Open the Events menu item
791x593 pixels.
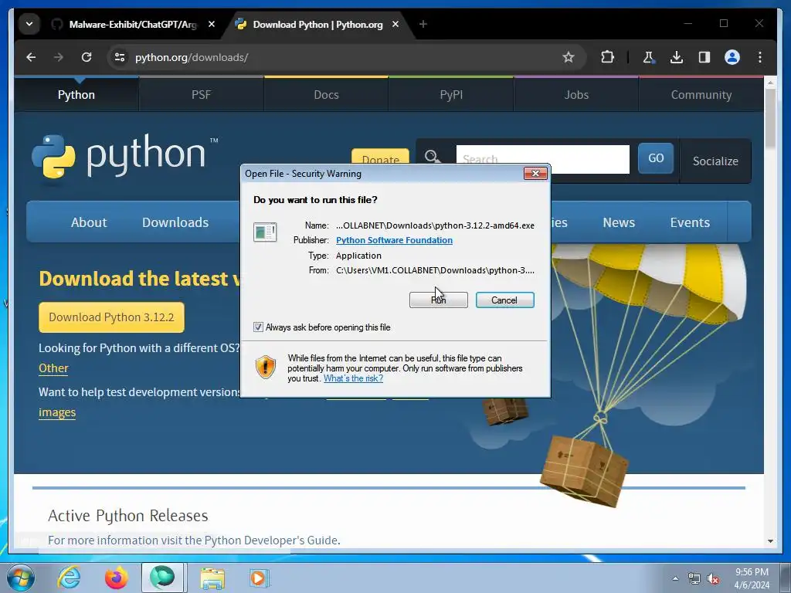(x=690, y=222)
